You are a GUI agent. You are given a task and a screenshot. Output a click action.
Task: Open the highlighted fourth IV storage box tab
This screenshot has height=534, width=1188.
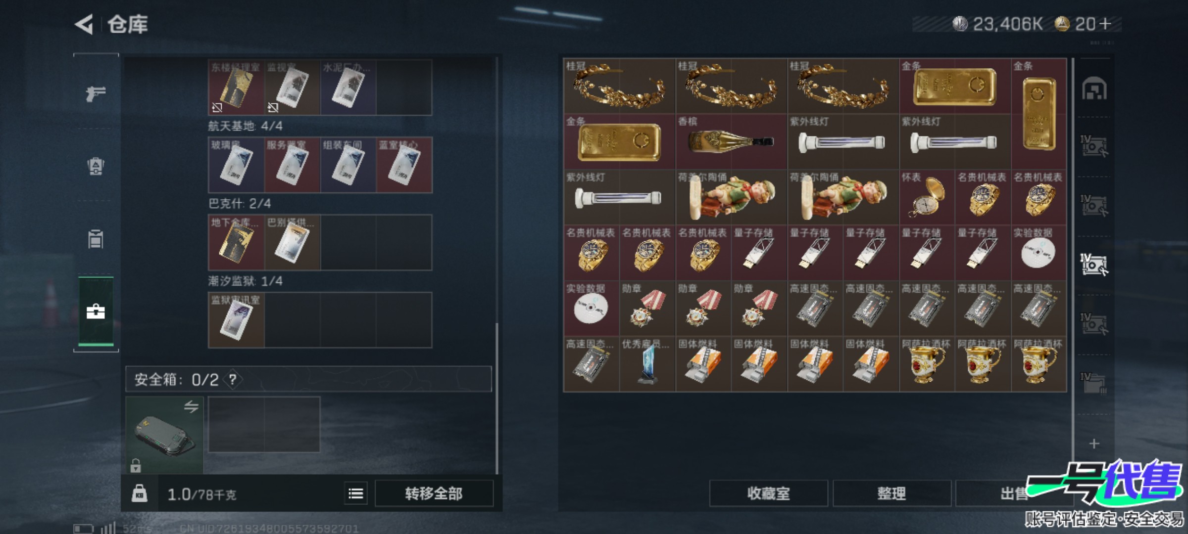1094,265
